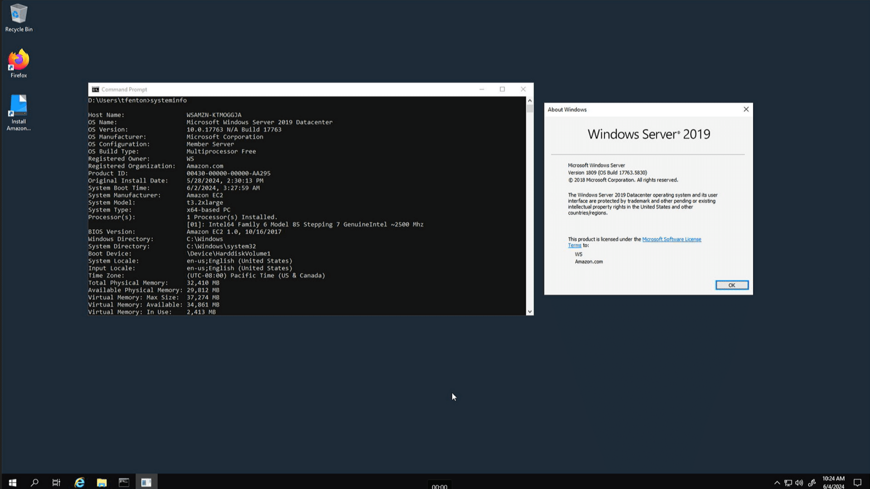Click the pen/input tray icon
Viewport: 870px width, 489px height.
(812, 483)
